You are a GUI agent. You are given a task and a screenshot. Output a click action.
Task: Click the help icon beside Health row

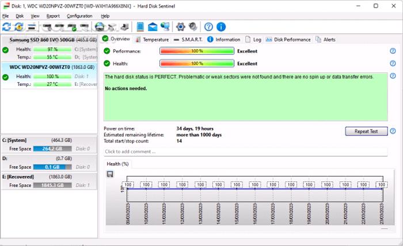pyautogui.click(x=393, y=63)
